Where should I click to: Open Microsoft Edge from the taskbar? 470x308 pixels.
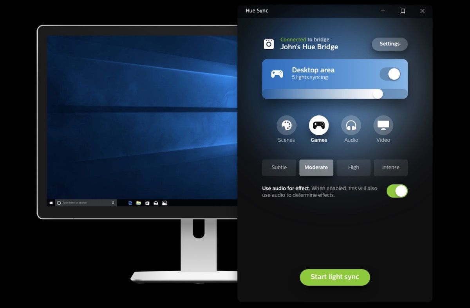tap(130, 203)
